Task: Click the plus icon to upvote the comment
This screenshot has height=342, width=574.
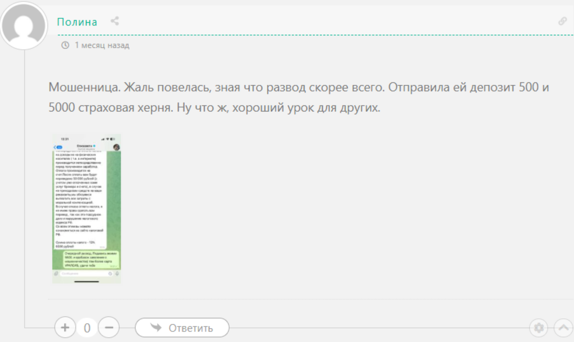Action: coord(64,328)
